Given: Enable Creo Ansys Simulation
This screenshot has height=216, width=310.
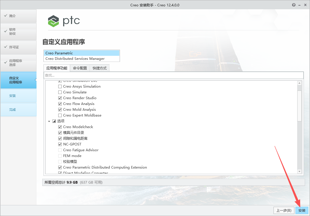Looking at the screenshot, I should point(60,86).
